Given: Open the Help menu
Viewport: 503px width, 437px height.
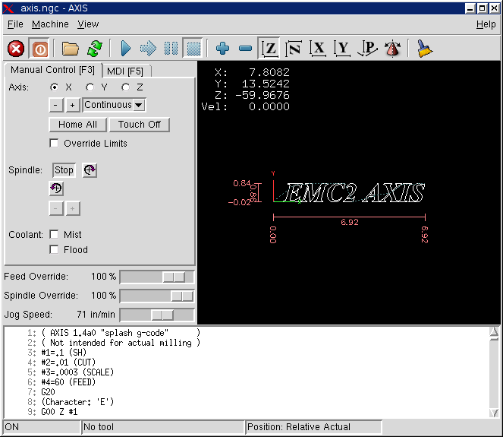Looking at the screenshot, I should (x=486, y=24).
